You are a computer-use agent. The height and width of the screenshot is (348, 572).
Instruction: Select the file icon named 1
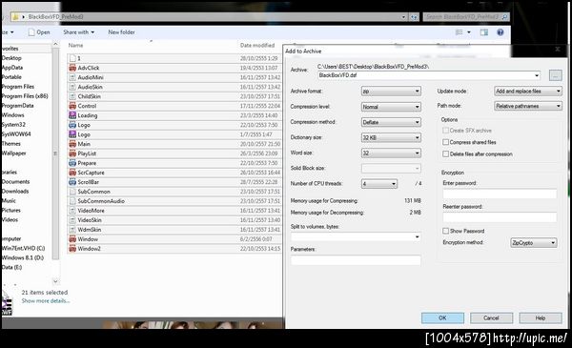(72, 58)
